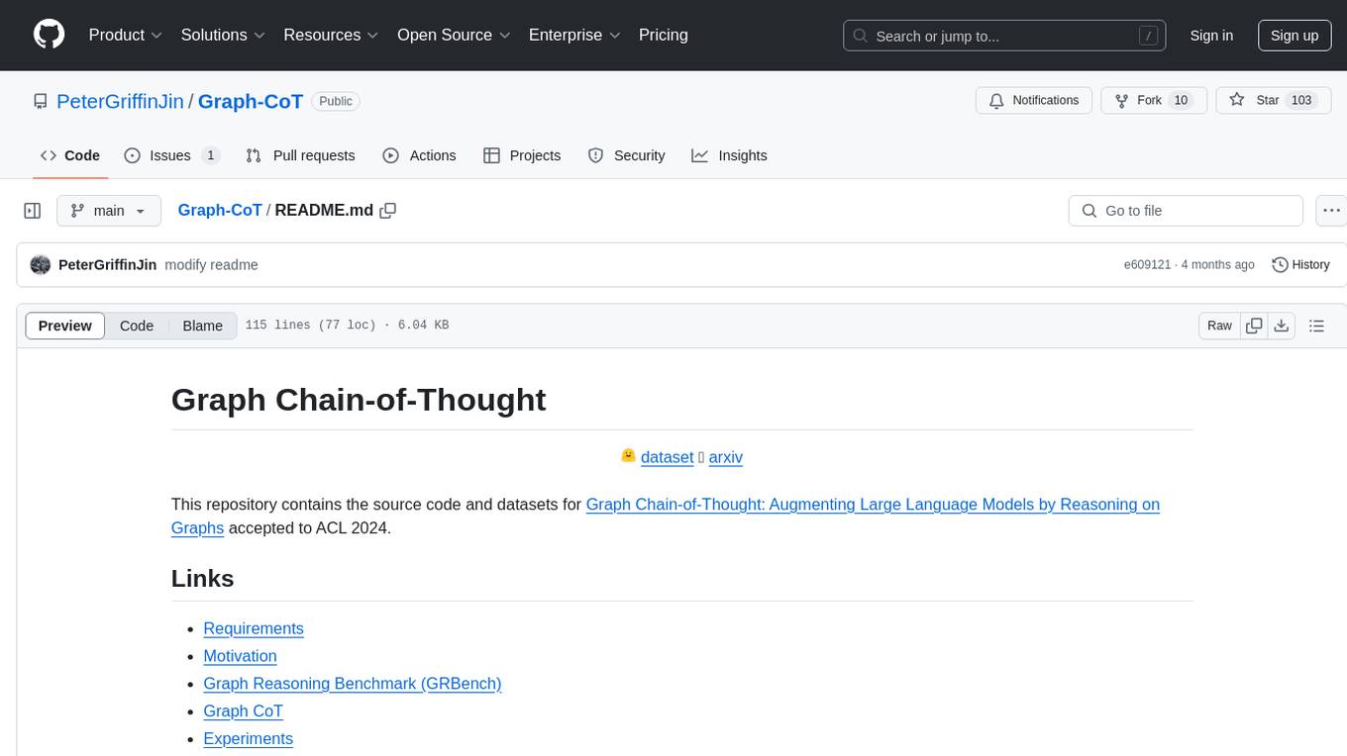Copy raw file contents
The image size is (1347, 756).
click(1254, 326)
